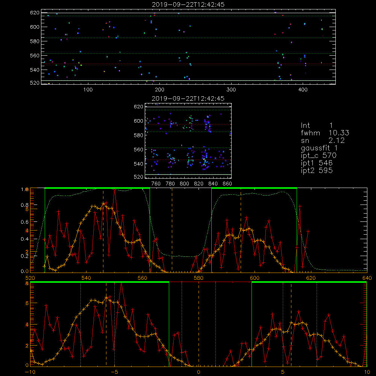Viewport: 376px width, 376px height.
Task: Select the 'fwhm 10.33' annotation
Action: 325,133
